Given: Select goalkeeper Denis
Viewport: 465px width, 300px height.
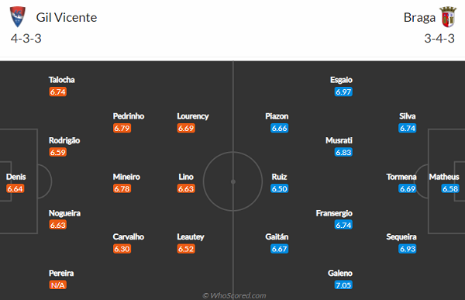Looking at the screenshot, I should (16, 177).
